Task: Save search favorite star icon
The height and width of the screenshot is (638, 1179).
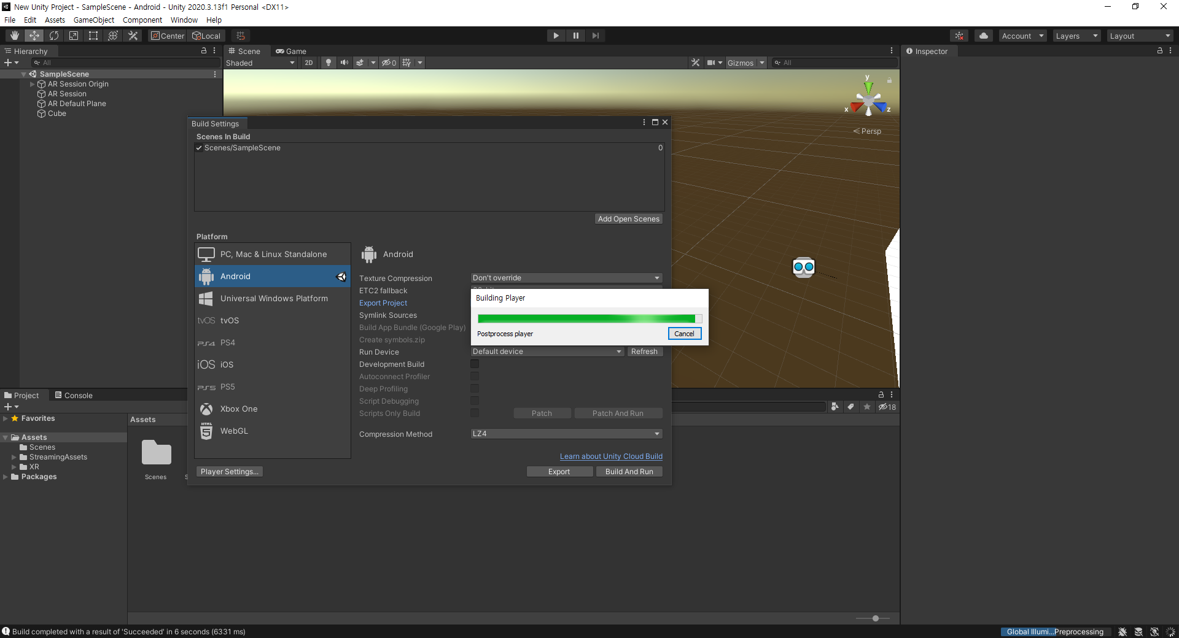Action: (x=867, y=407)
